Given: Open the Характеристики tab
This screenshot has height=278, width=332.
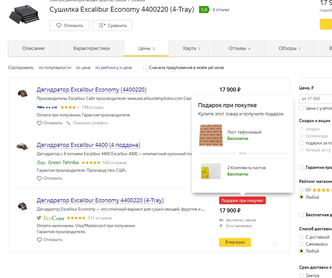Looking at the screenshot, I should tap(91, 48).
